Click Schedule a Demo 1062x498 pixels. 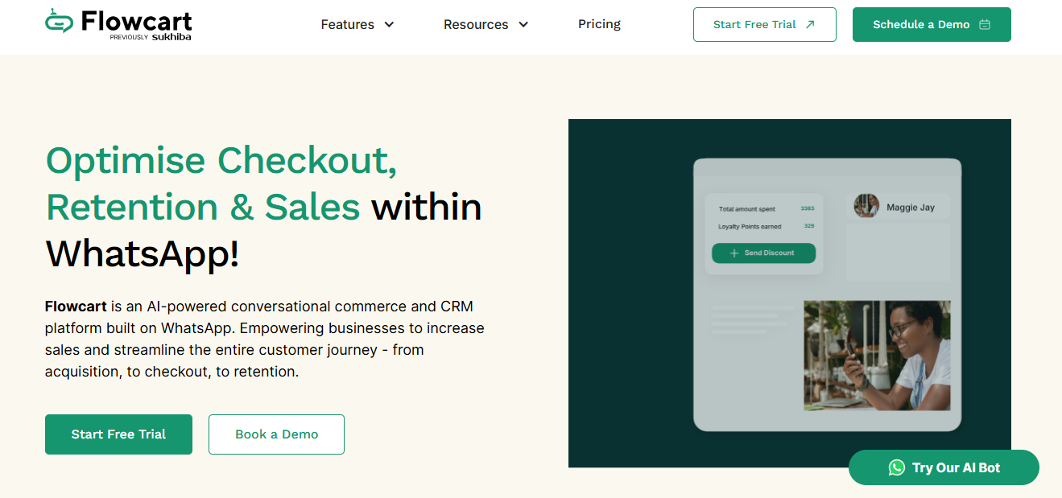coord(931,24)
